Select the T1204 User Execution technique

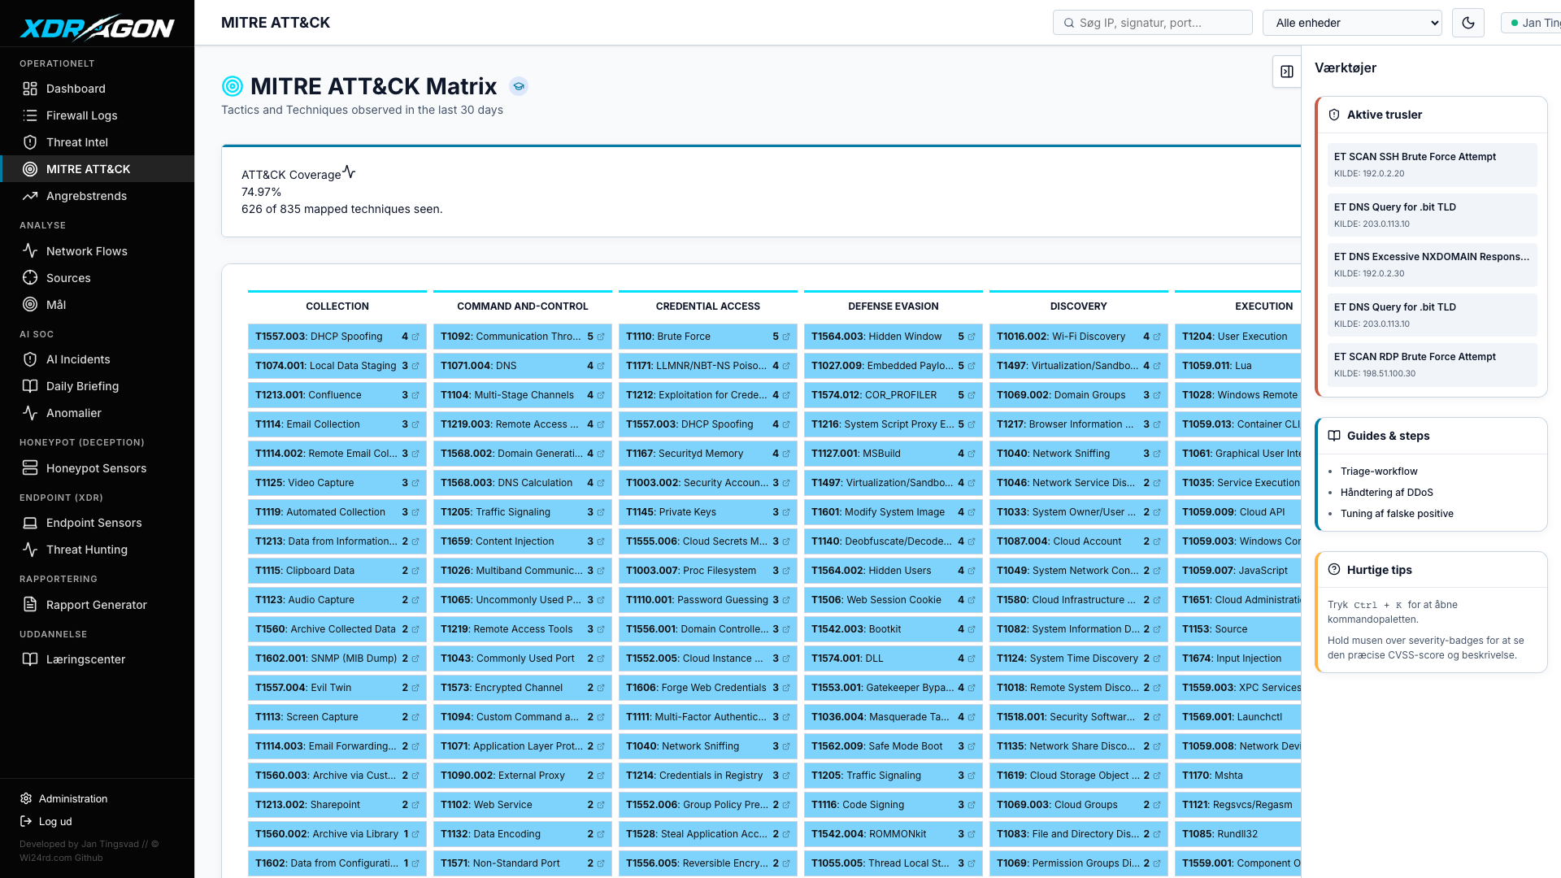tap(1237, 337)
